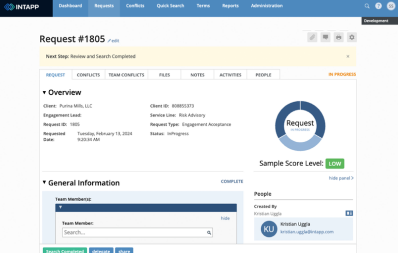The width and height of the screenshot is (398, 253).
Task: Switch to the CONFLICTS tab
Action: point(88,75)
